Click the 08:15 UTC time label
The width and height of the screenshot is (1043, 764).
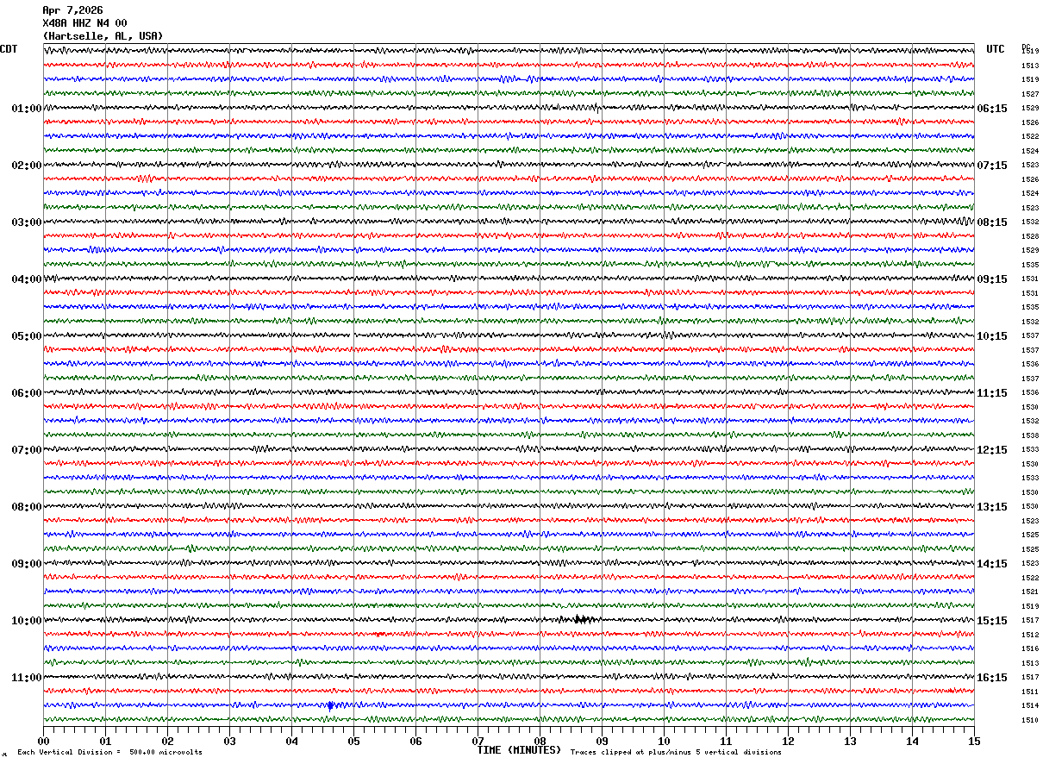[992, 222]
